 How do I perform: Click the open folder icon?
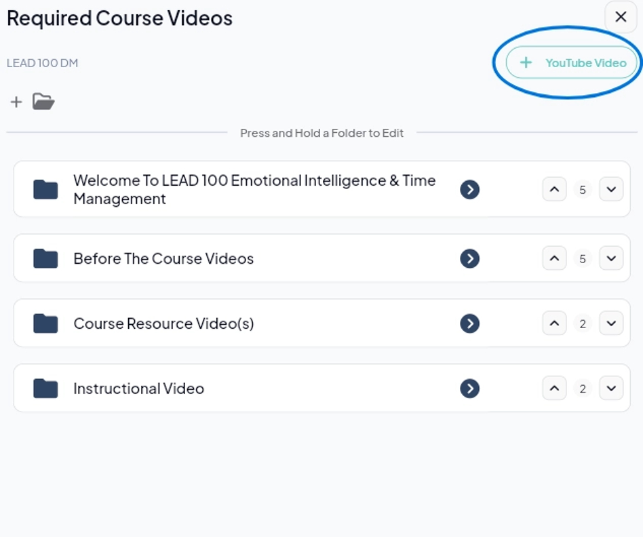pos(43,102)
